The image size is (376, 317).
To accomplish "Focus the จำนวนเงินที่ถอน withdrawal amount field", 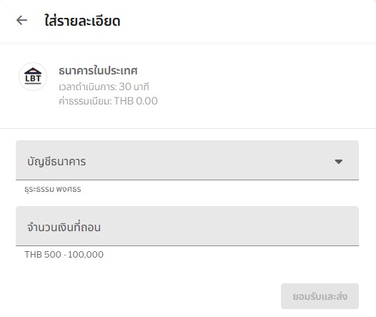I will click(187, 226).
